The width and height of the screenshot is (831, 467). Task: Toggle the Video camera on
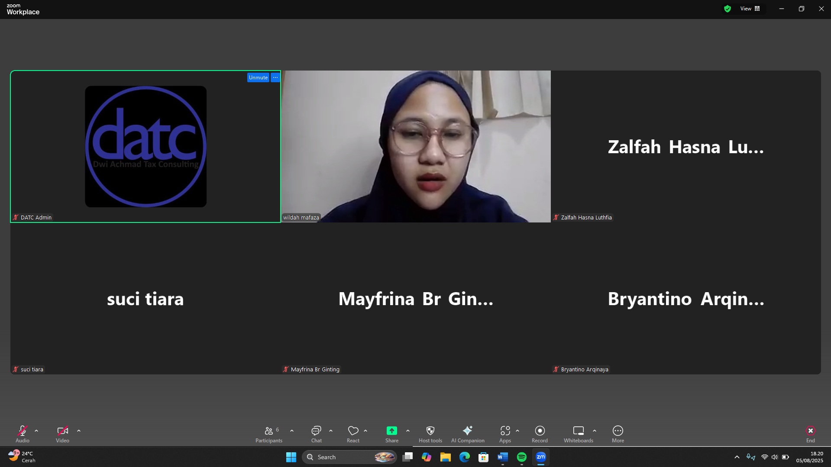pyautogui.click(x=62, y=434)
